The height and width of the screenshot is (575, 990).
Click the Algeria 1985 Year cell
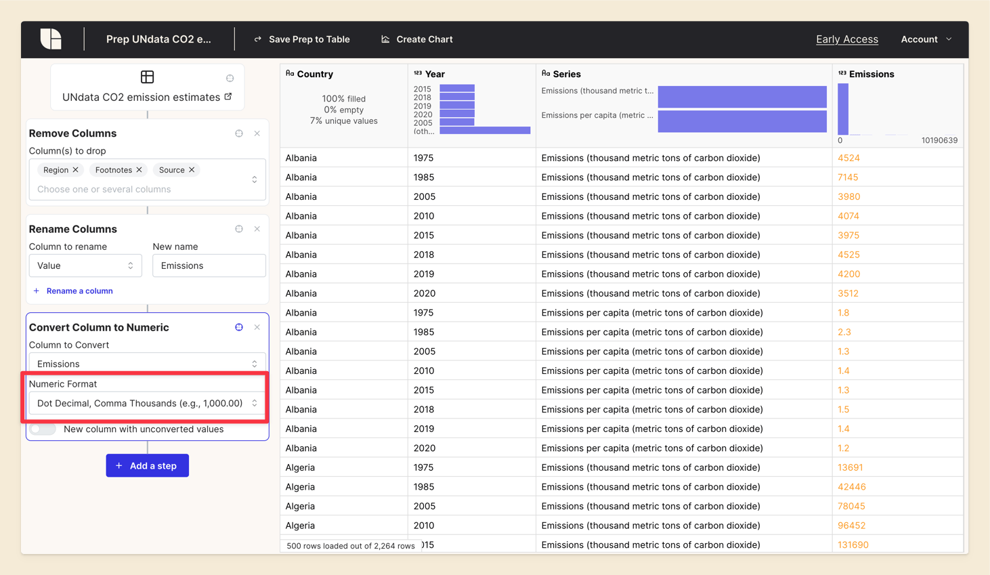coord(471,487)
